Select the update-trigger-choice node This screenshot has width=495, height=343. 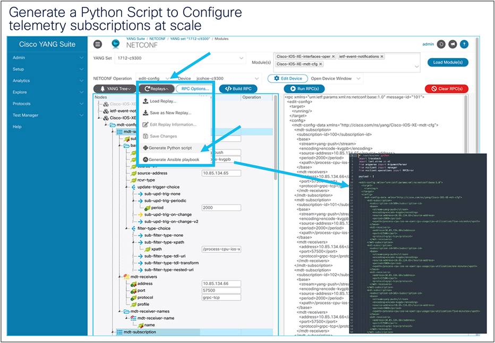tap(158, 187)
